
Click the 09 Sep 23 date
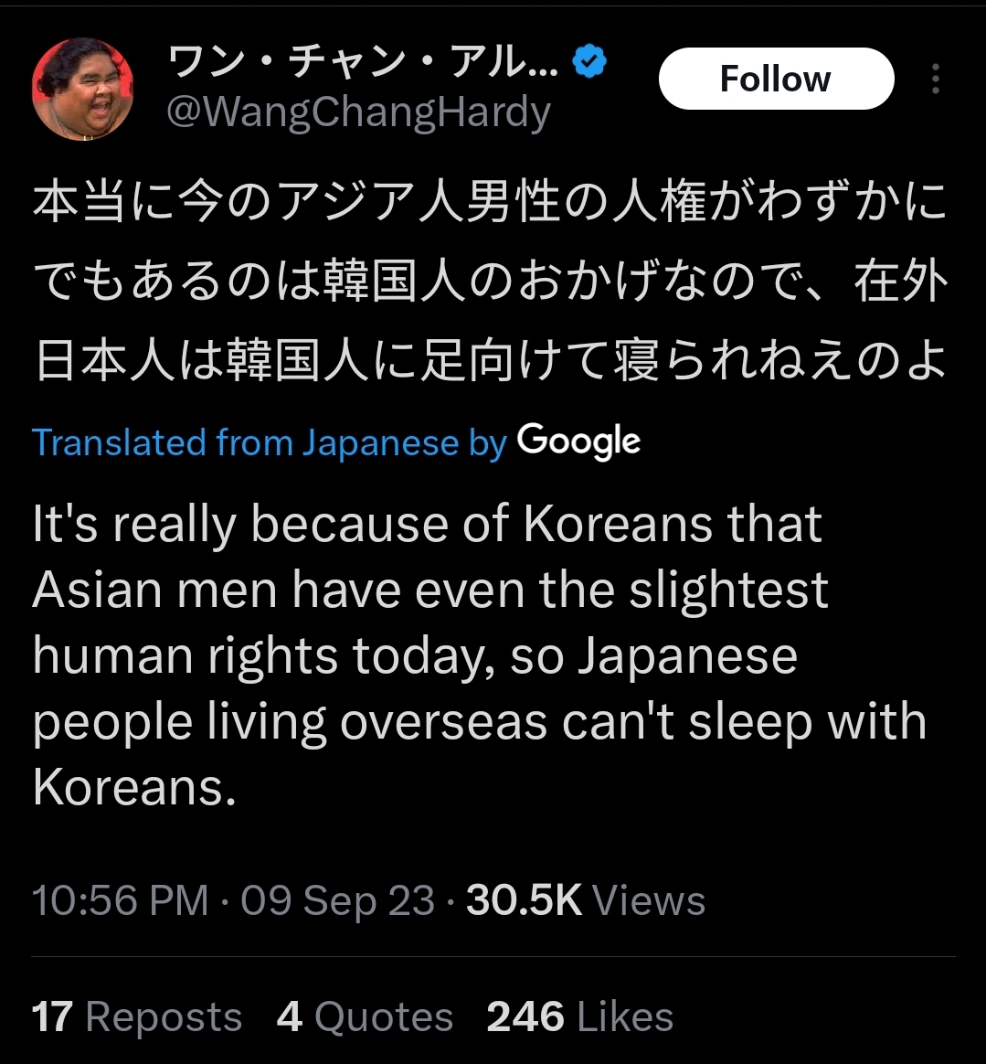(x=337, y=900)
